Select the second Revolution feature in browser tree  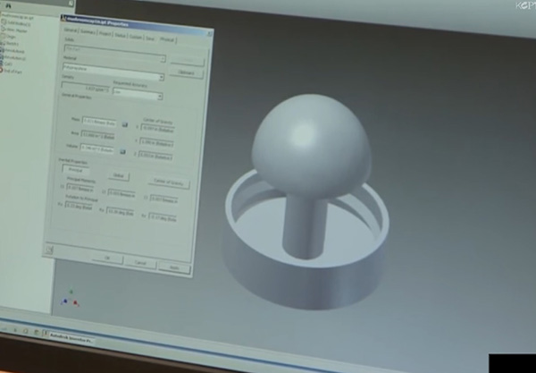pyautogui.click(x=16, y=58)
